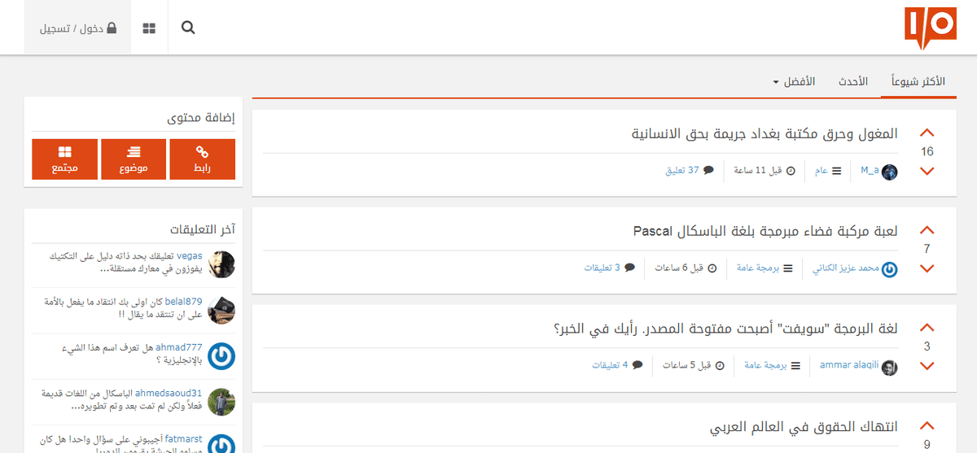The height and width of the screenshot is (453, 977).
Task: Click the رابط add link button
Action: coord(202,159)
